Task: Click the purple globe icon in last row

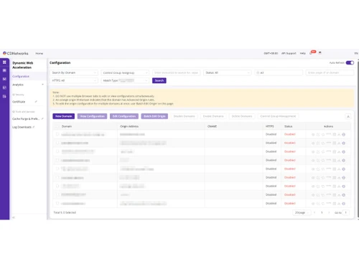Action: 344,204
